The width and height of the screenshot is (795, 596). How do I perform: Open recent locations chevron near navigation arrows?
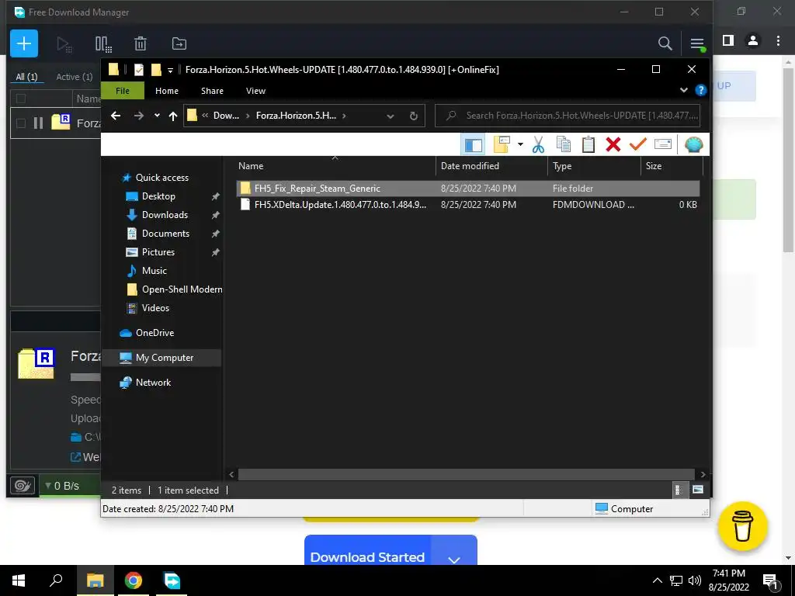point(157,116)
